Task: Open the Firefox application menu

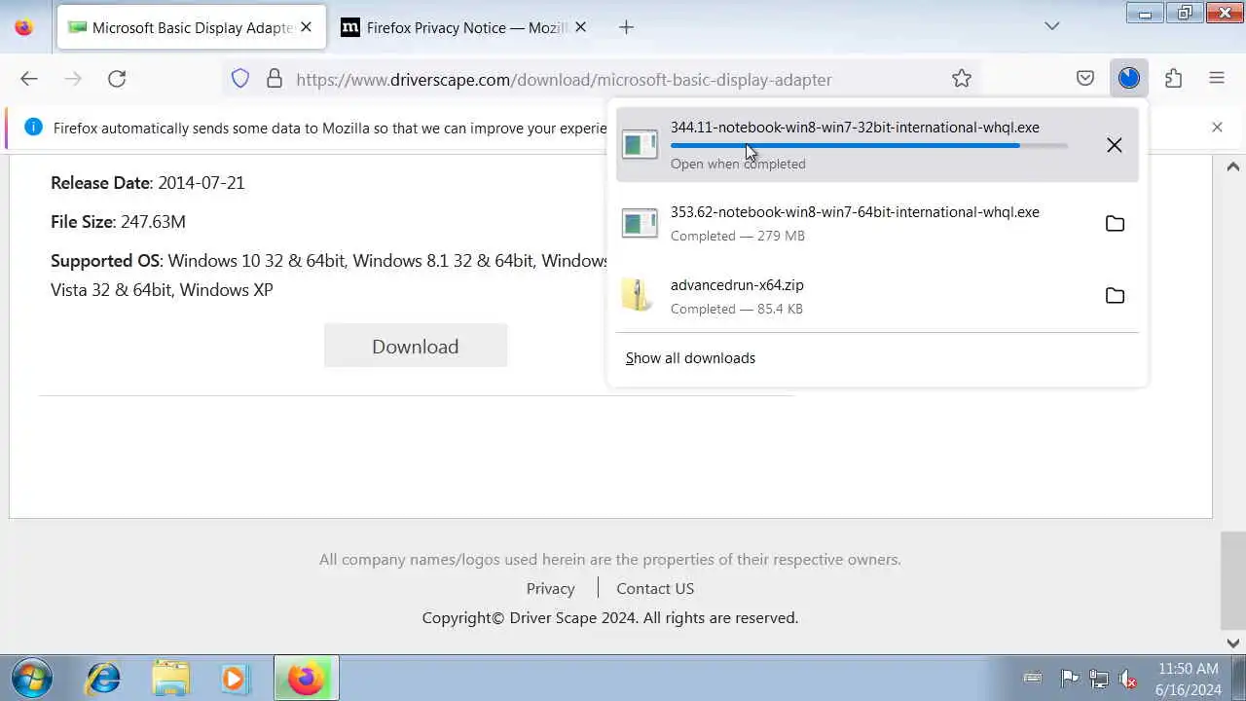Action: coord(1217,79)
